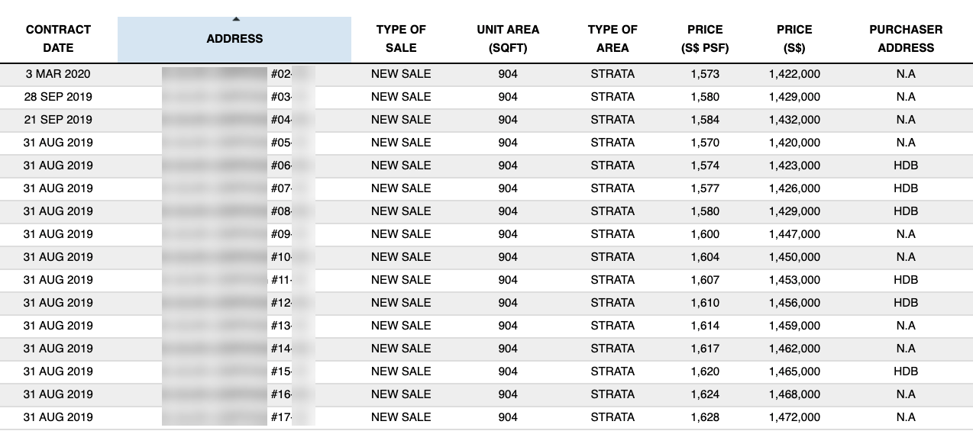973x447 pixels.
Task: Click HDB purchaser address in #06 row
Action: (x=906, y=166)
